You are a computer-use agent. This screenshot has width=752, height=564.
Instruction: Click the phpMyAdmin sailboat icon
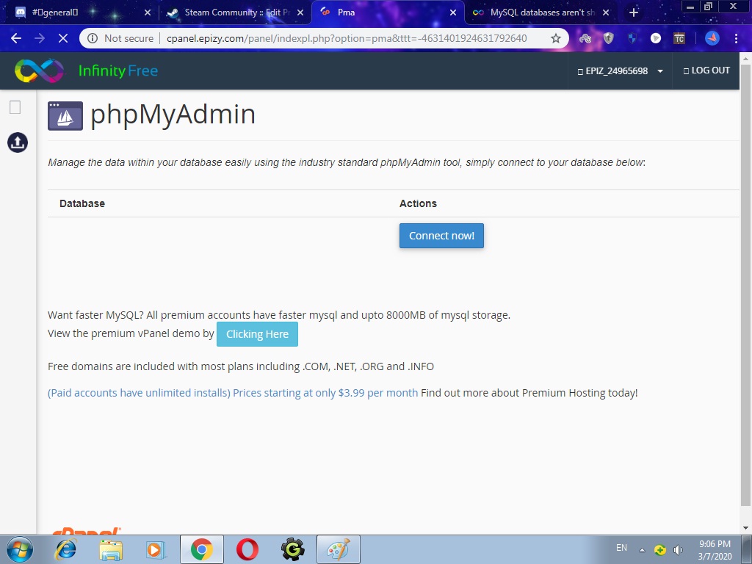pyautogui.click(x=65, y=115)
